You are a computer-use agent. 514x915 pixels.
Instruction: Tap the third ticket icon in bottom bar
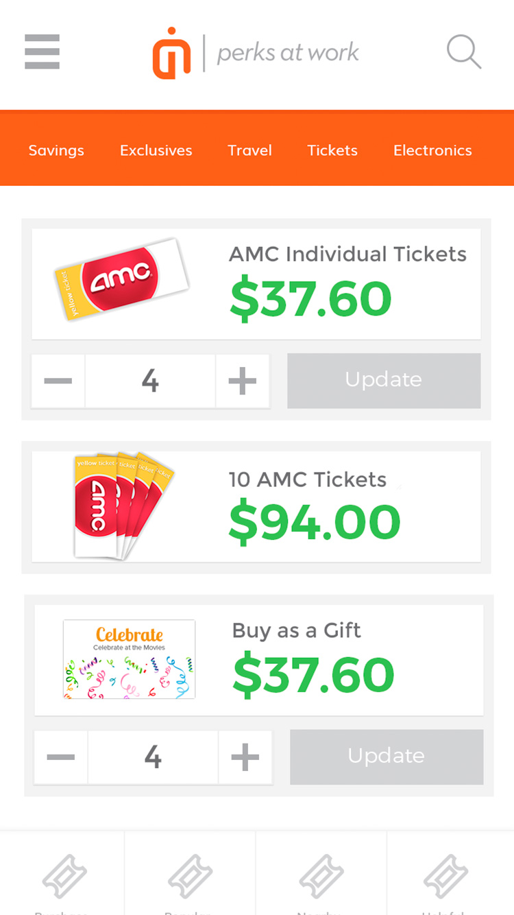[x=321, y=876]
